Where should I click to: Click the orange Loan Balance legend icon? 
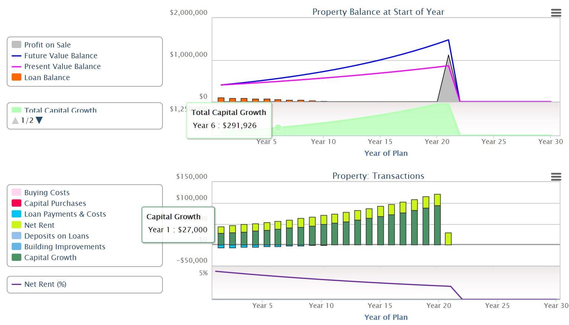point(16,77)
